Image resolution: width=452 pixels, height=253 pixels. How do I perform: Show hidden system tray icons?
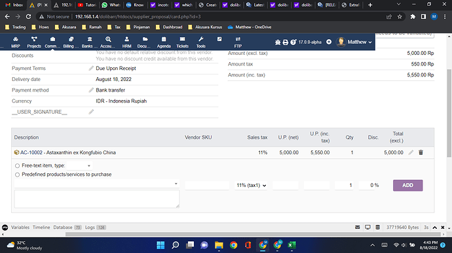(373, 245)
